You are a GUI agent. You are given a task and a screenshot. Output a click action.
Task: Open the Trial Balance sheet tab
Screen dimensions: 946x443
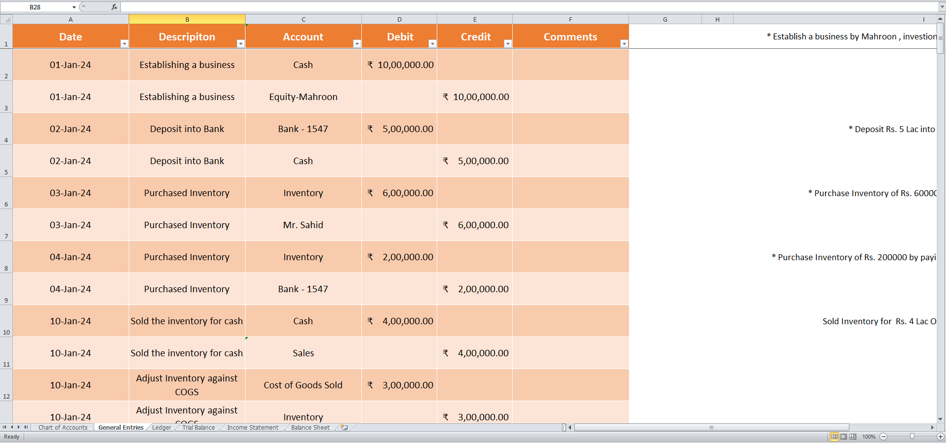click(x=199, y=428)
